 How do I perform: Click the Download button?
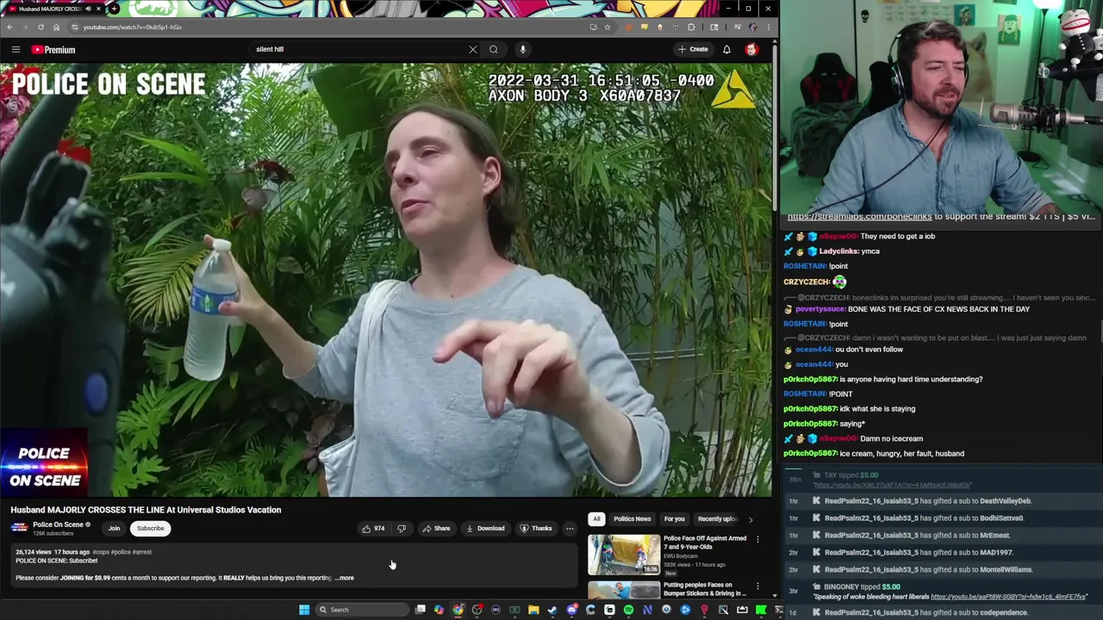coord(485,529)
